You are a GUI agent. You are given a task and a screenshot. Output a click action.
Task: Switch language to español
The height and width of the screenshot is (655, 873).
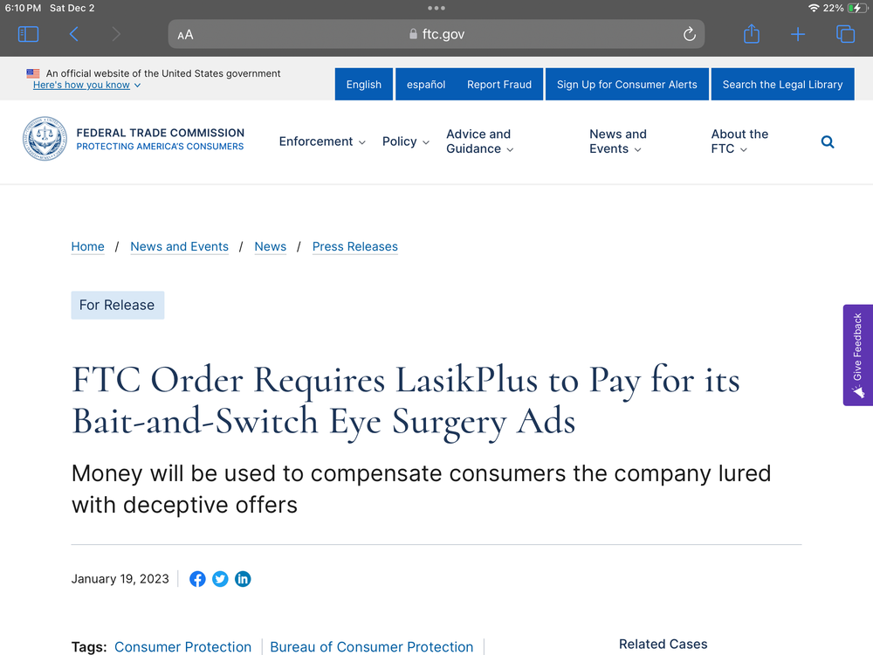click(426, 85)
